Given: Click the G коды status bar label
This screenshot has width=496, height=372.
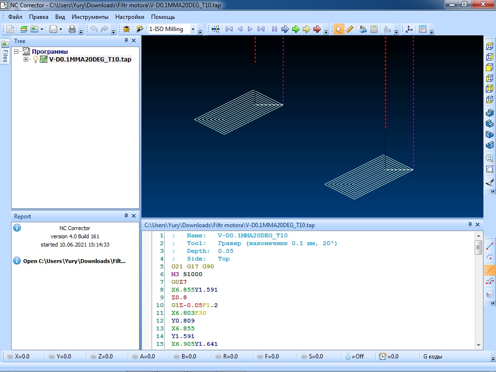Looking at the screenshot, I should point(433,356).
